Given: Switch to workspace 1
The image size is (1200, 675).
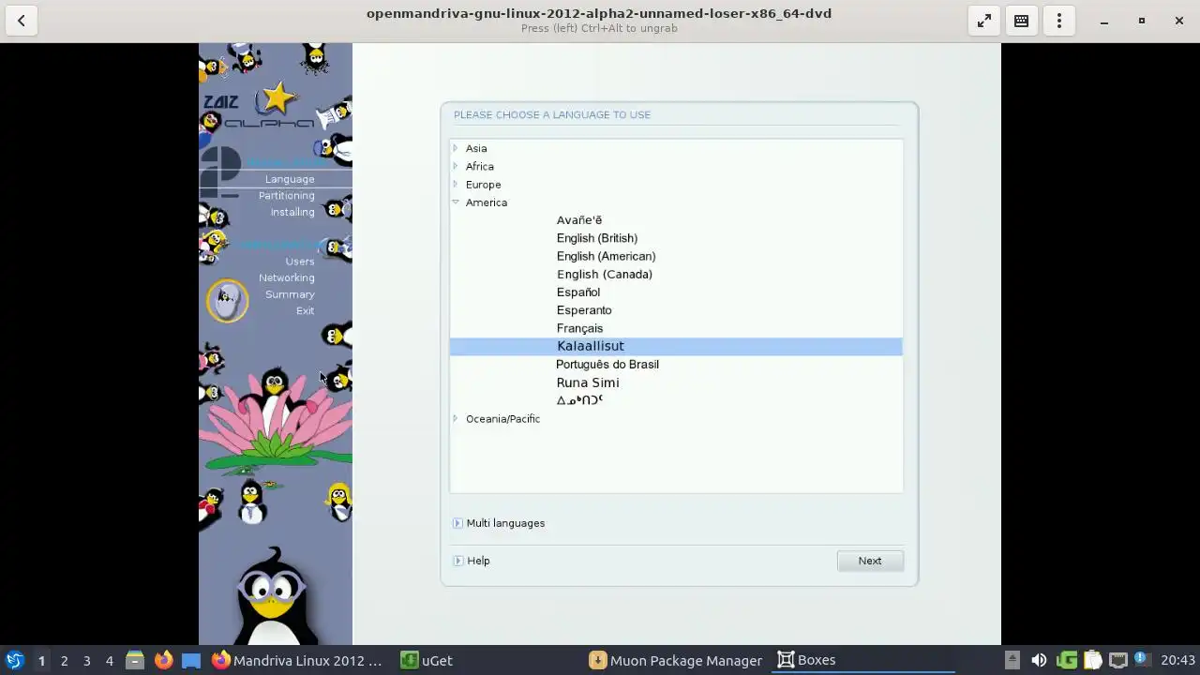Looking at the screenshot, I should [x=41, y=660].
